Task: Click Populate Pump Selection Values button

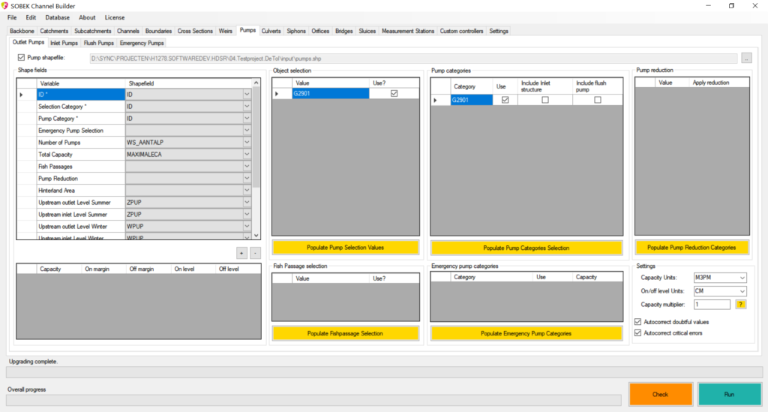Action: pyautogui.click(x=345, y=247)
